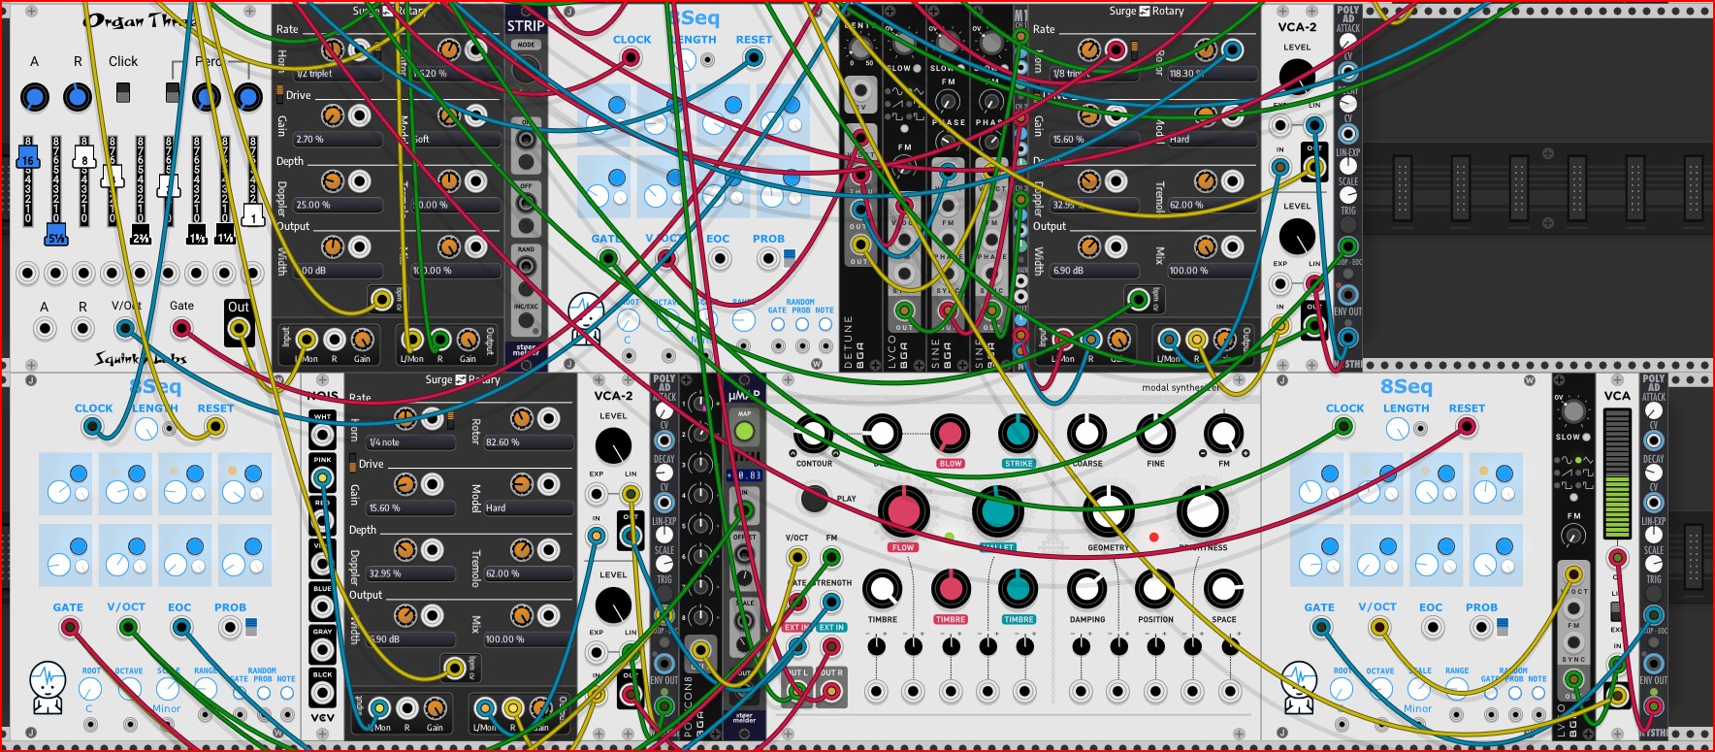Image resolution: width=1715 pixels, height=752 pixels.
Task: Open 'Hard' model selector beside the Noise module
Action: pyautogui.click(x=528, y=508)
